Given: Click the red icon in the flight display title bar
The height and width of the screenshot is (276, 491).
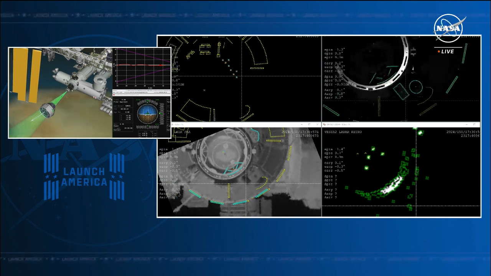Looking at the screenshot, I should [x=114, y=94].
